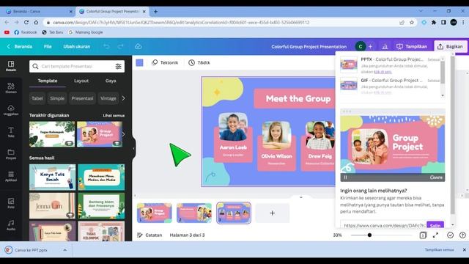The width and height of the screenshot is (469, 264).
Task: Select the Jenna Lim template
Action: coord(52,205)
